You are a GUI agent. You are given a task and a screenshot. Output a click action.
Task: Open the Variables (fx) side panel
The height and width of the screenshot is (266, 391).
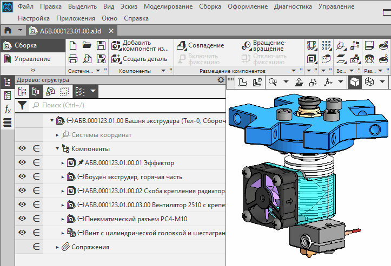pyautogui.click(x=8, y=109)
